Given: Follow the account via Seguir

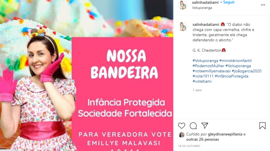Looking at the screenshot, I should [229, 2].
